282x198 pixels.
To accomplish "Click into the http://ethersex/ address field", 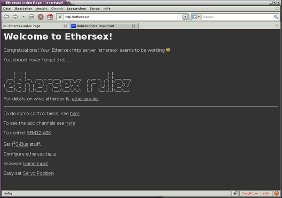I will click(117, 17).
